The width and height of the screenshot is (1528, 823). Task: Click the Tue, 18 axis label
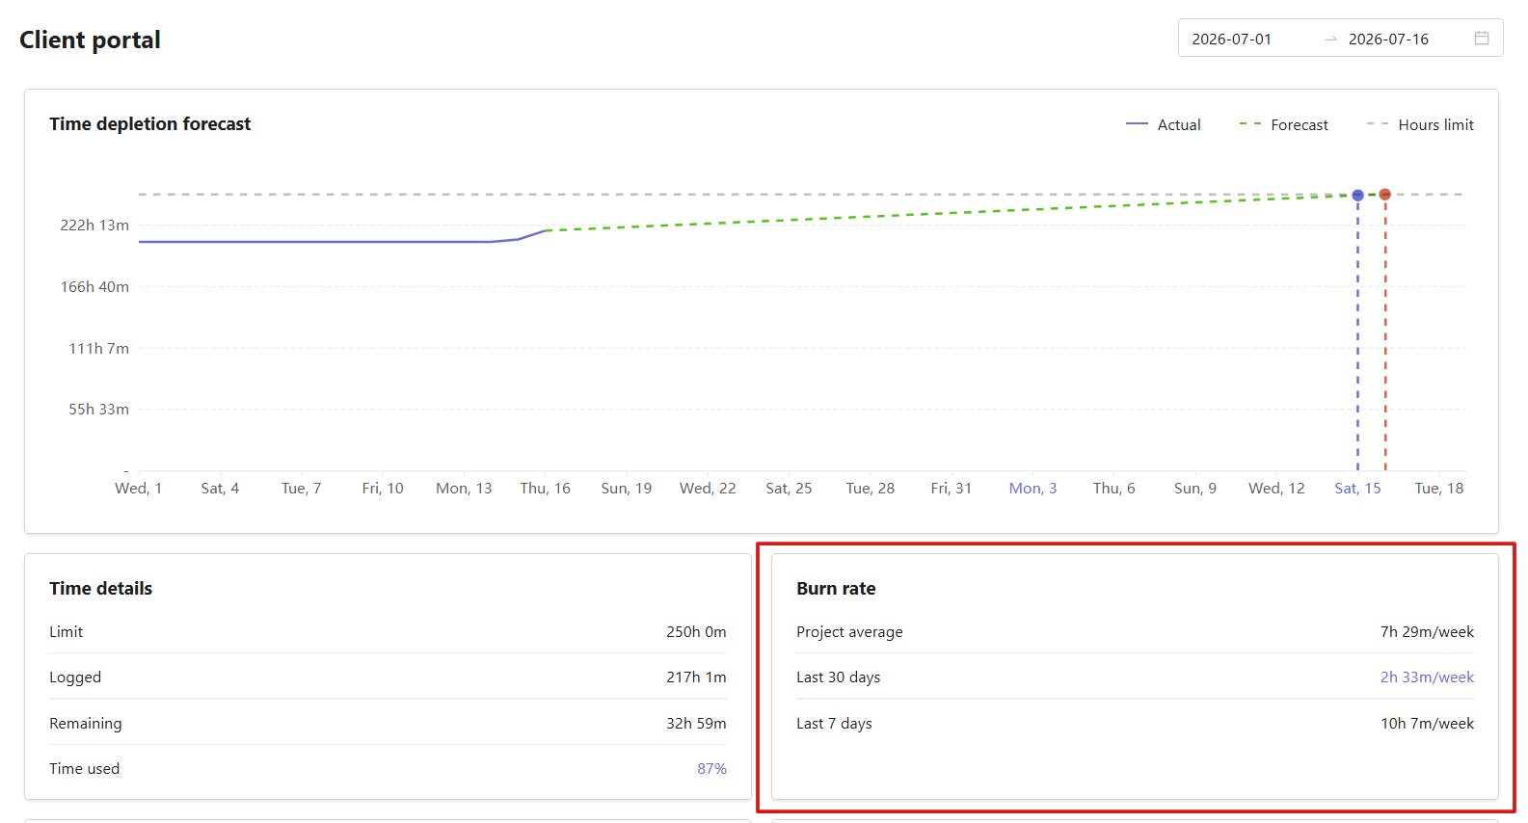pyautogui.click(x=1439, y=489)
